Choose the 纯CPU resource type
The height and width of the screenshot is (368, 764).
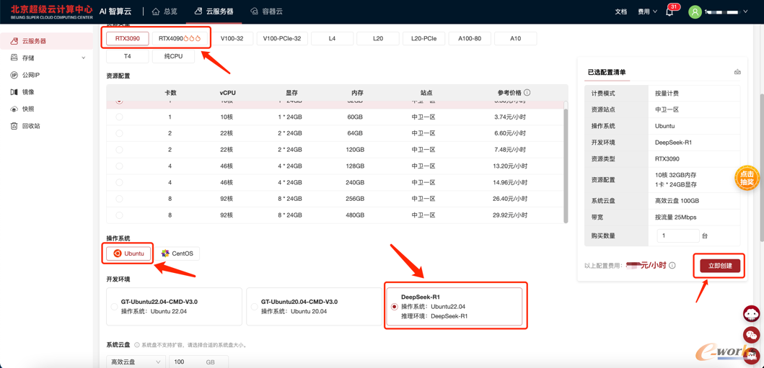[x=173, y=56]
